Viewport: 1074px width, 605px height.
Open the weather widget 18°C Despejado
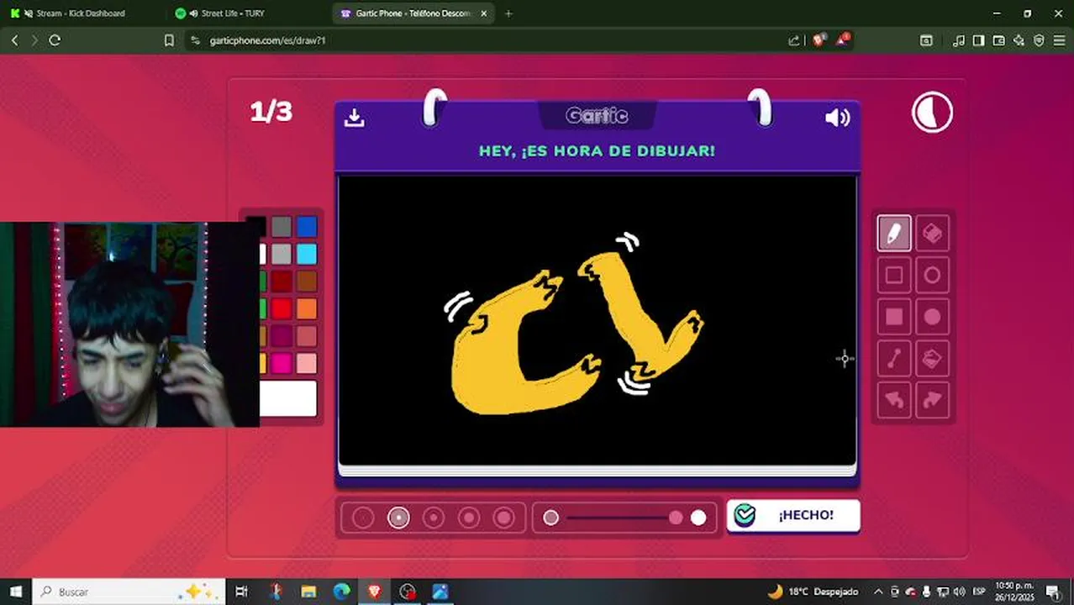pos(813,592)
